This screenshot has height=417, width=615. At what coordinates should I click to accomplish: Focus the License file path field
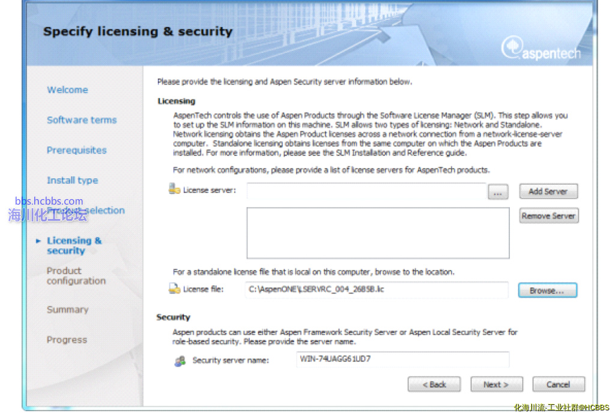(x=378, y=290)
